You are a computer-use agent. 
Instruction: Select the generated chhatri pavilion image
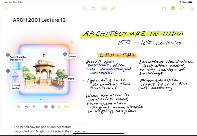pyautogui.click(x=43, y=70)
